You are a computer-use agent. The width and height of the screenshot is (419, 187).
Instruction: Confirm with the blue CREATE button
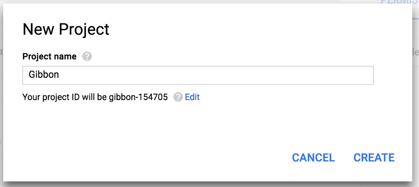[x=374, y=157]
